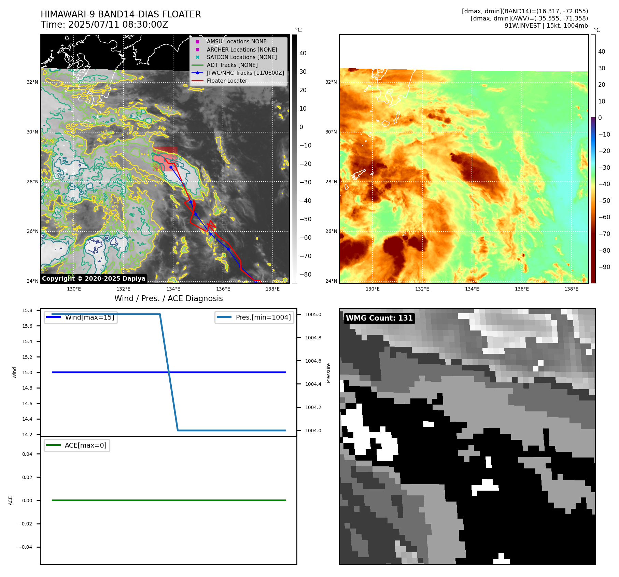
Task: Click the grayscale BAND14 temperature colorbar
Action: 294,159
